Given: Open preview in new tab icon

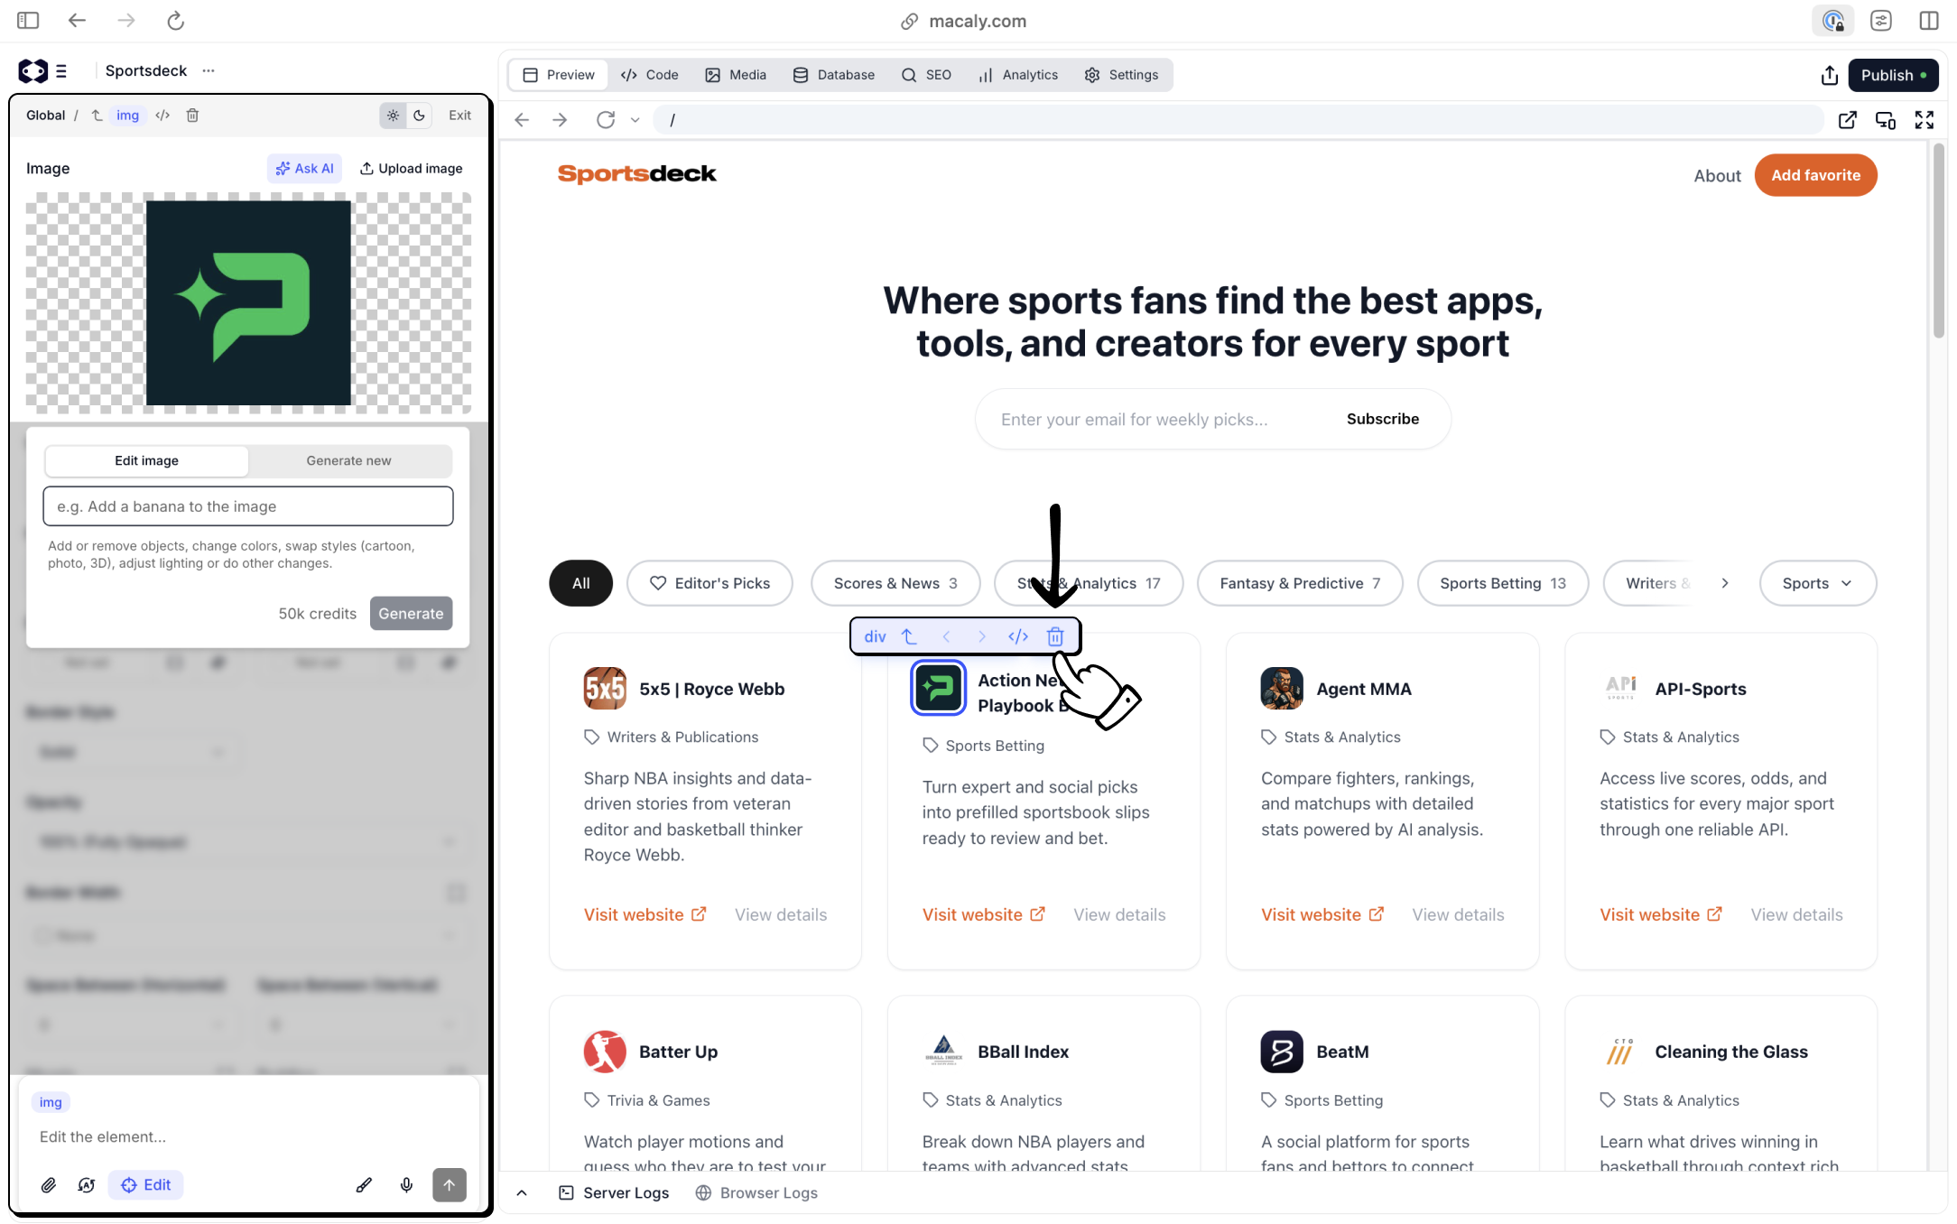Looking at the screenshot, I should pyautogui.click(x=1848, y=120).
